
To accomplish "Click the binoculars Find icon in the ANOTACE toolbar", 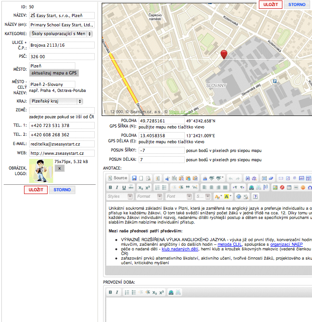I will click(248, 178).
